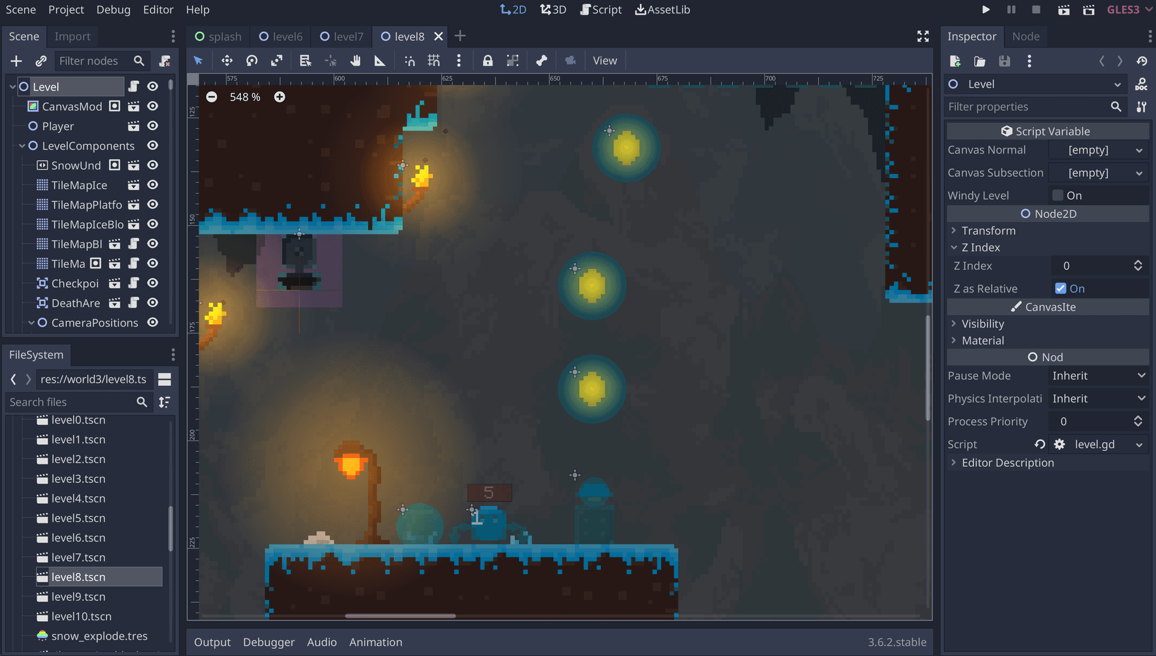Lock the selected node
1156x656 pixels.
[488, 61]
